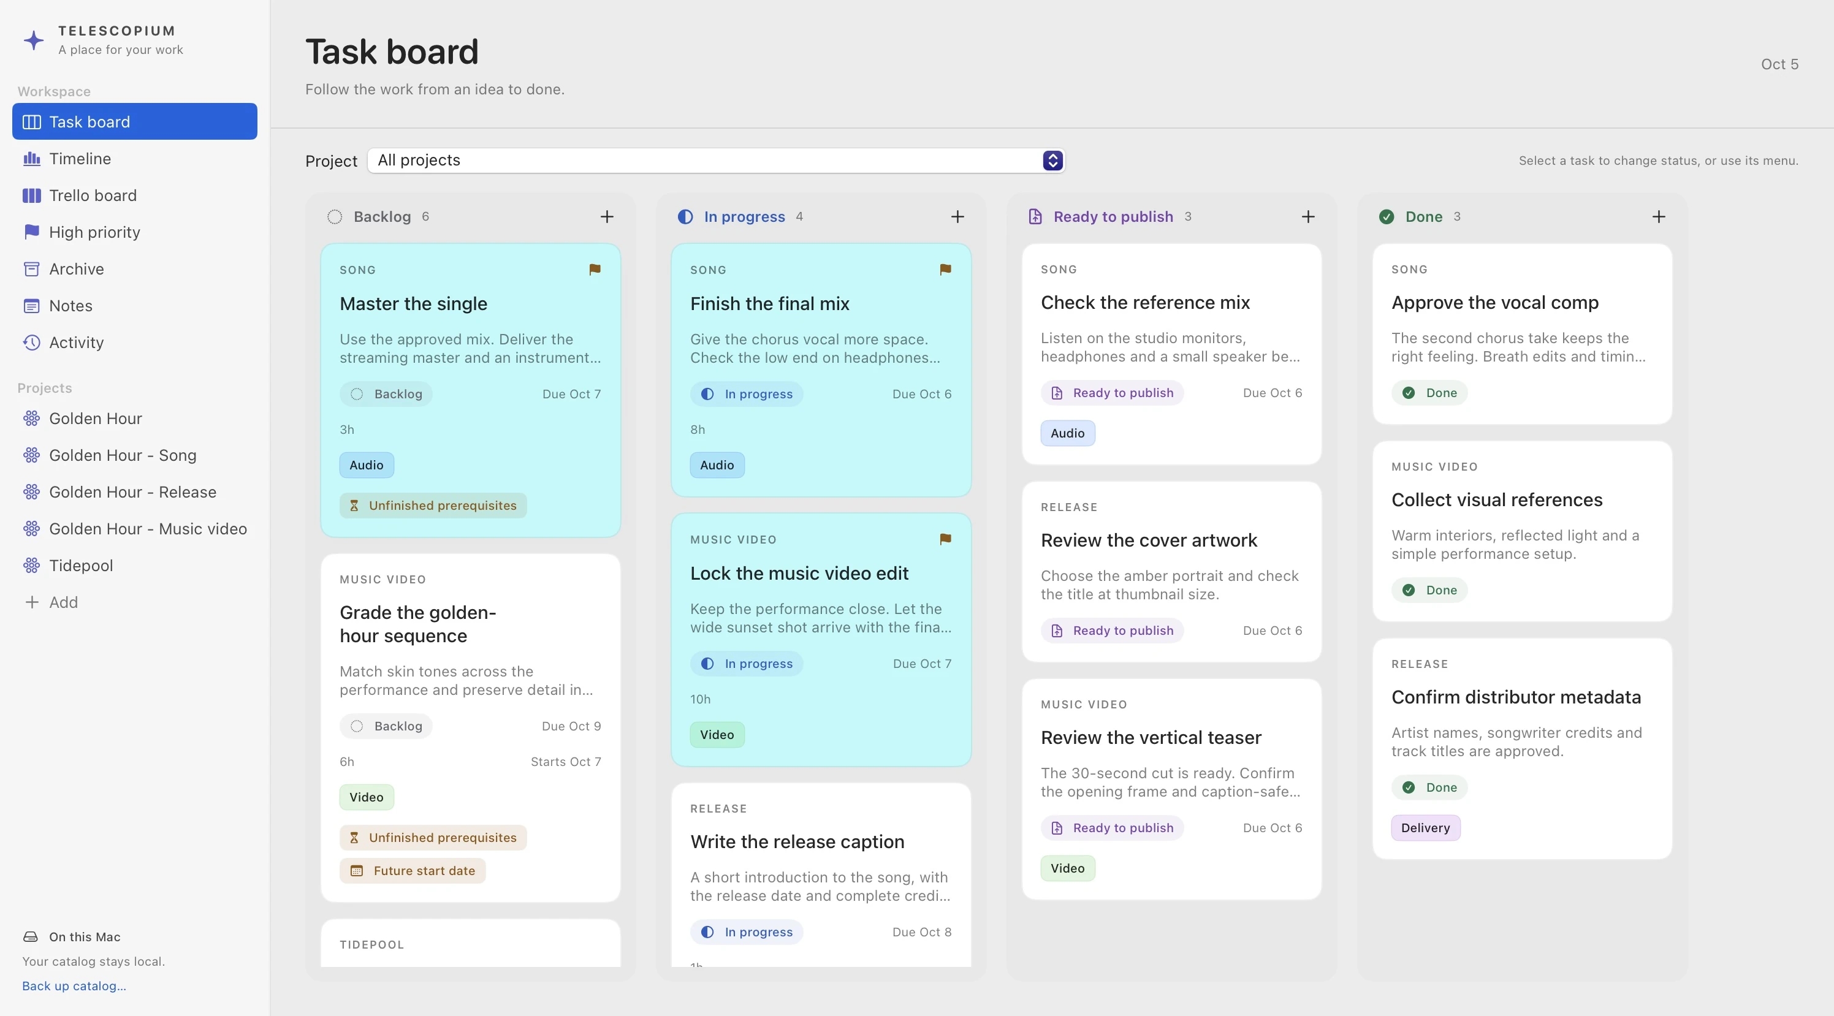Image resolution: width=1834 pixels, height=1016 pixels.
Task: Switch to the Trello board view
Action: (x=135, y=195)
